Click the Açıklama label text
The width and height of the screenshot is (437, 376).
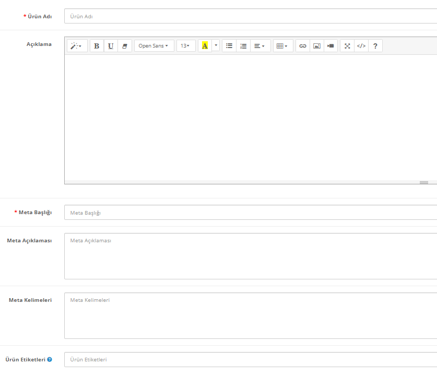click(x=39, y=44)
